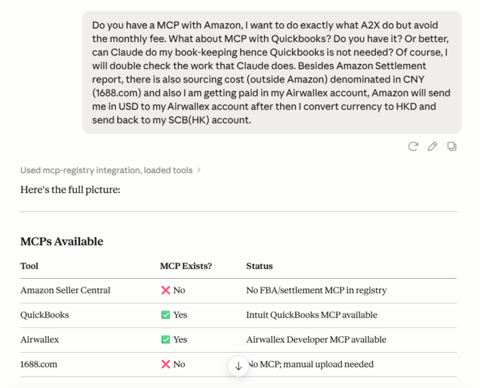Click 'No MCP; manual upload needed' status
This screenshot has height=388, width=480.
click(310, 364)
